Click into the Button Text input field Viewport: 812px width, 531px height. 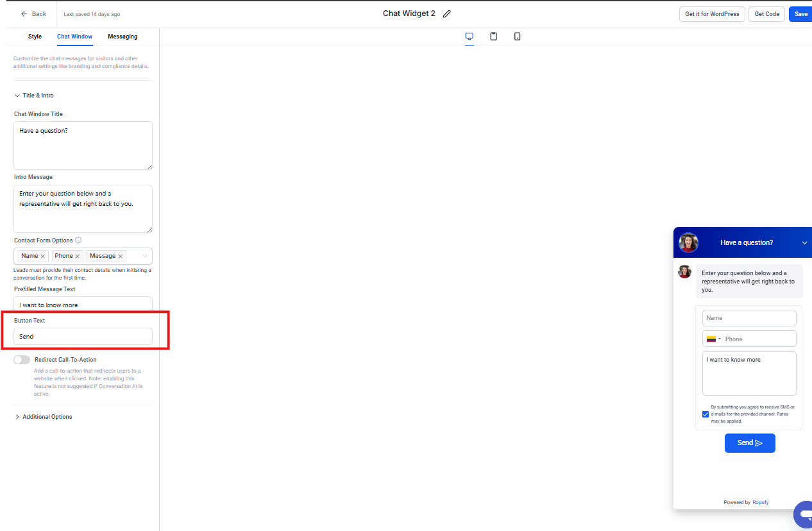[83, 336]
